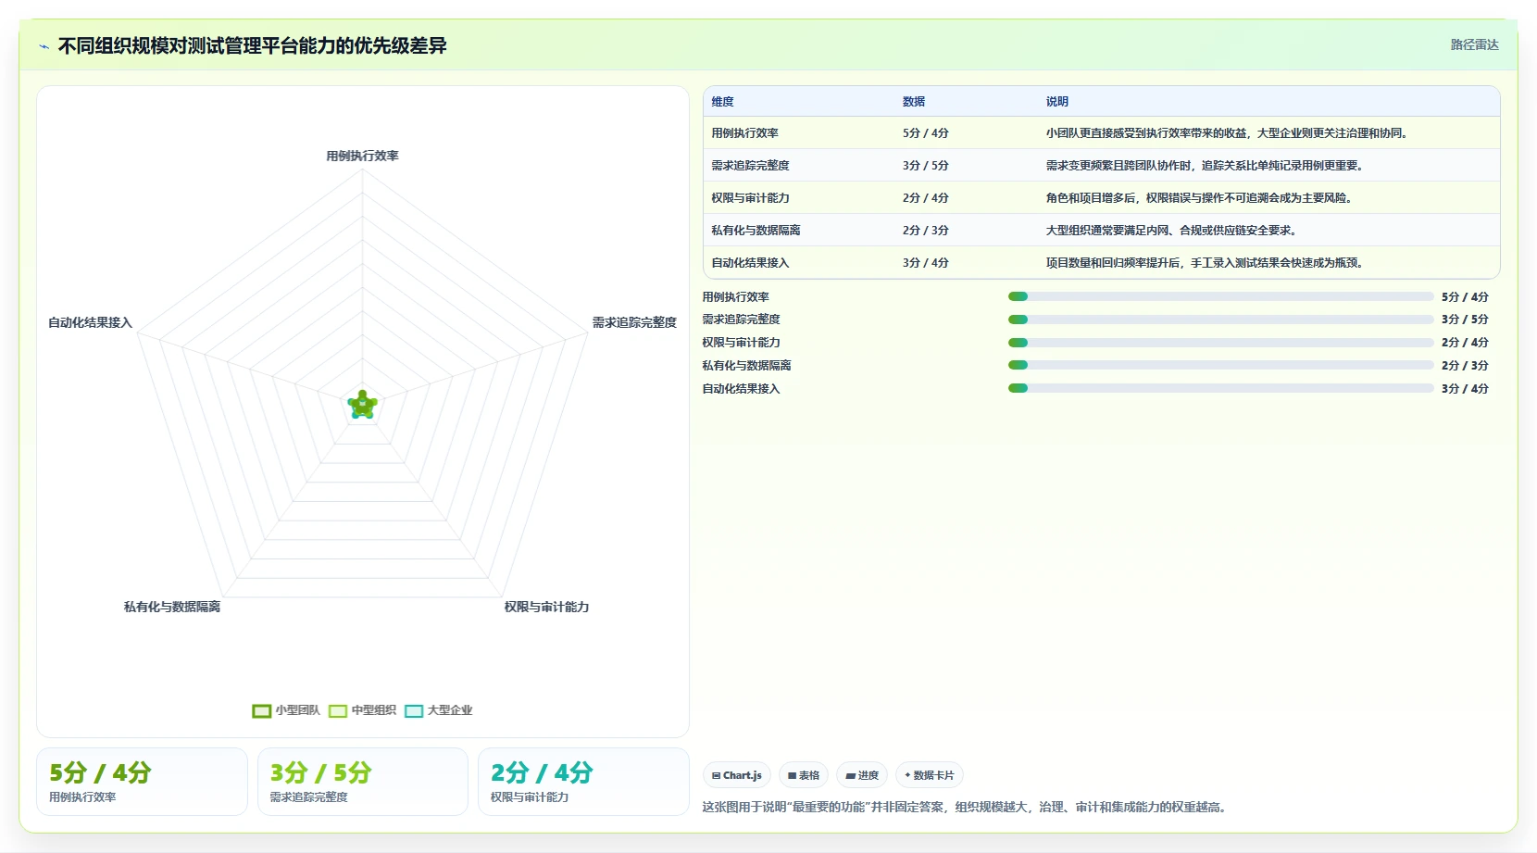This screenshot has width=1537, height=853.
Task: Click the description starting 需求变更频繁
Action: tap(1205, 166)
